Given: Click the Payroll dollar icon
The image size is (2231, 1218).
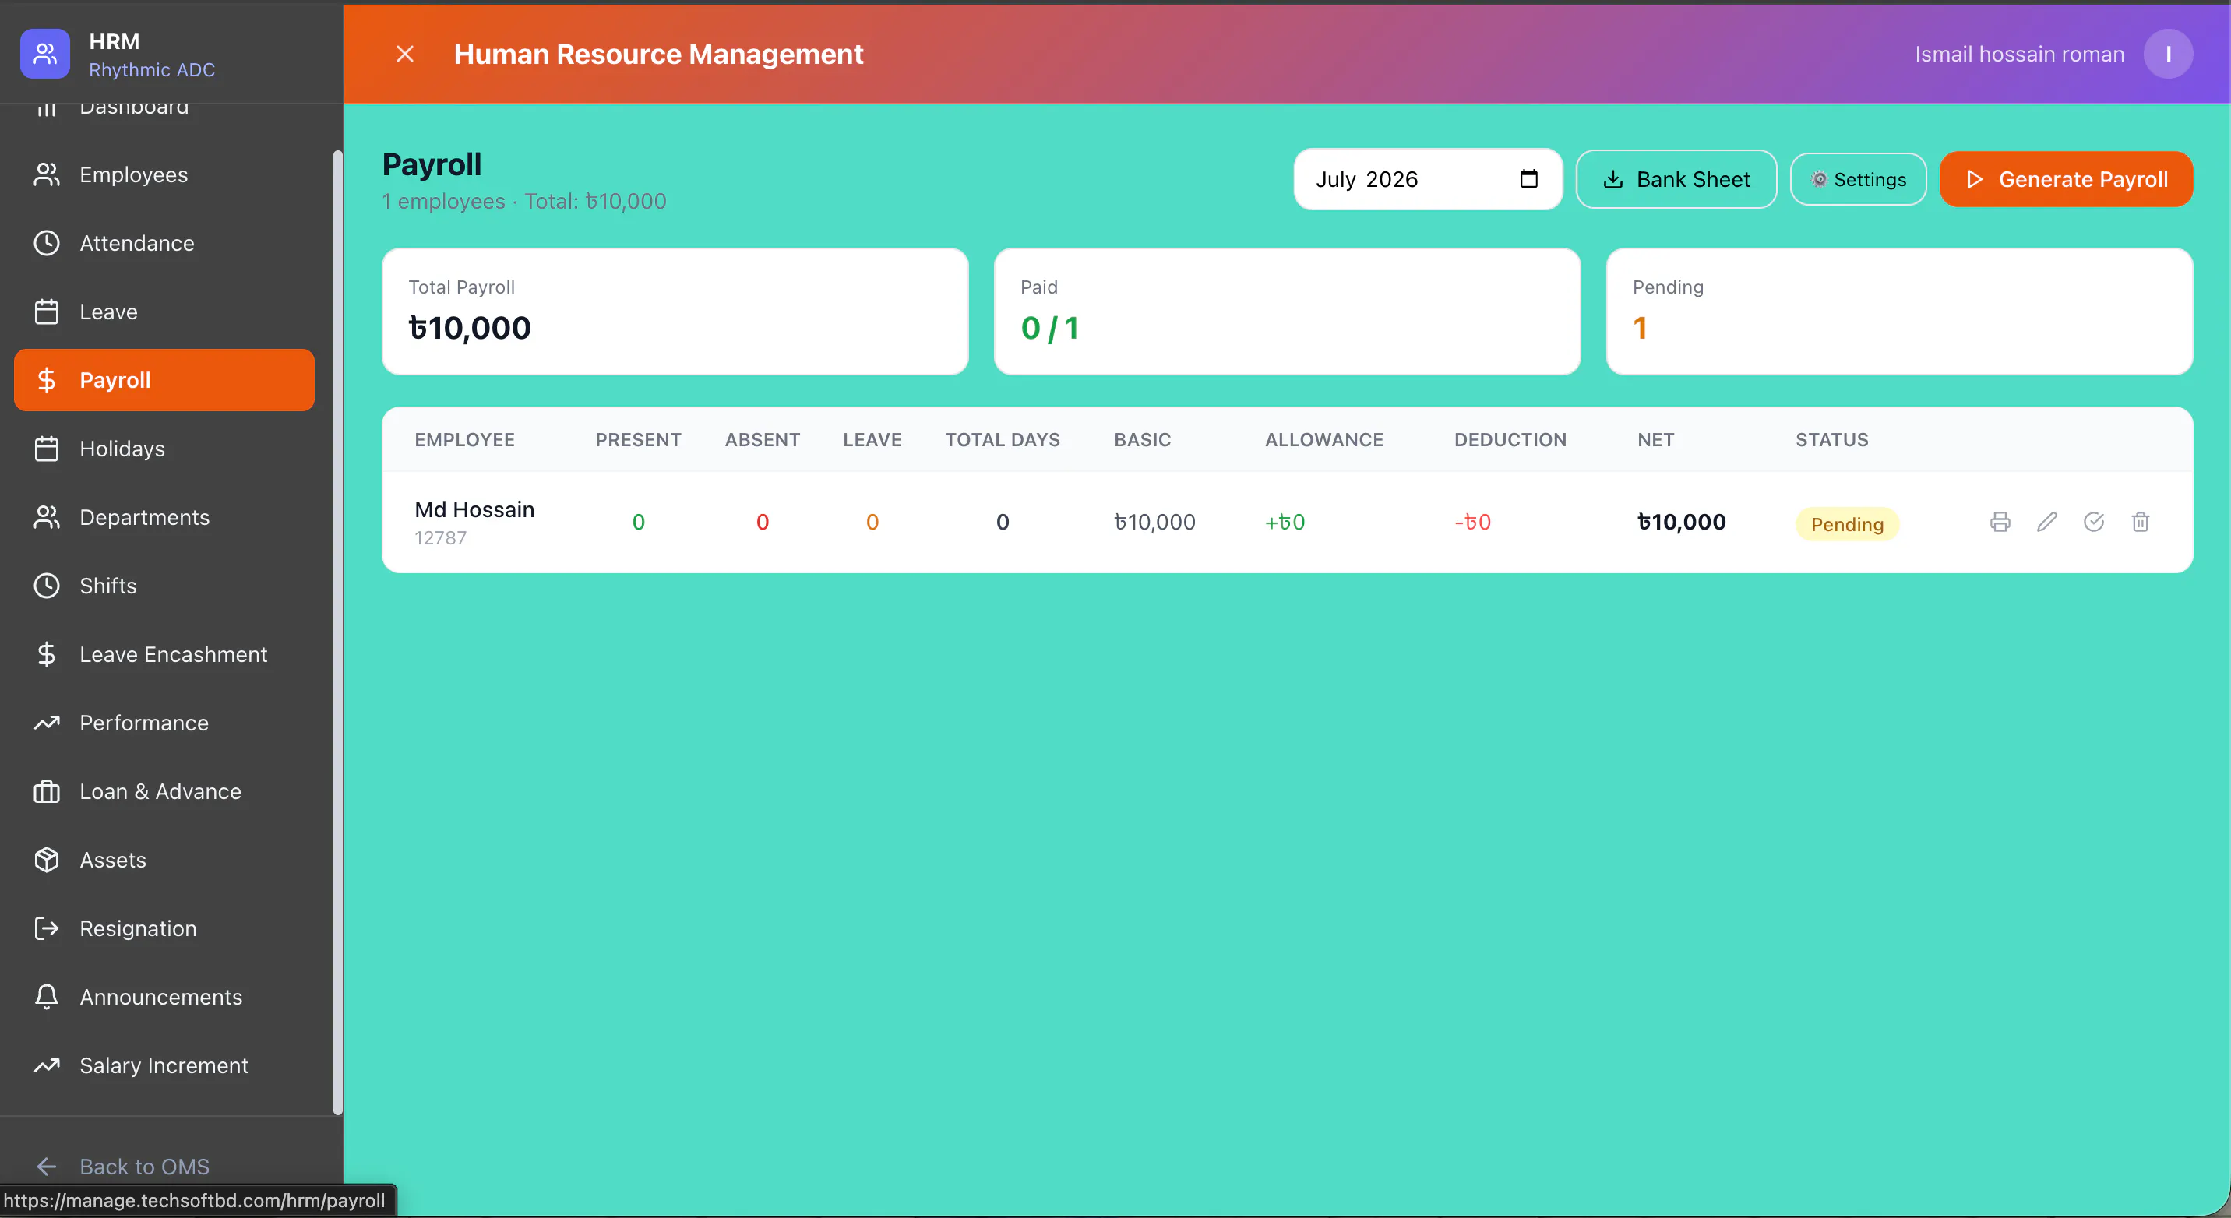Looking at the screenshot, I should click(47, 380).
